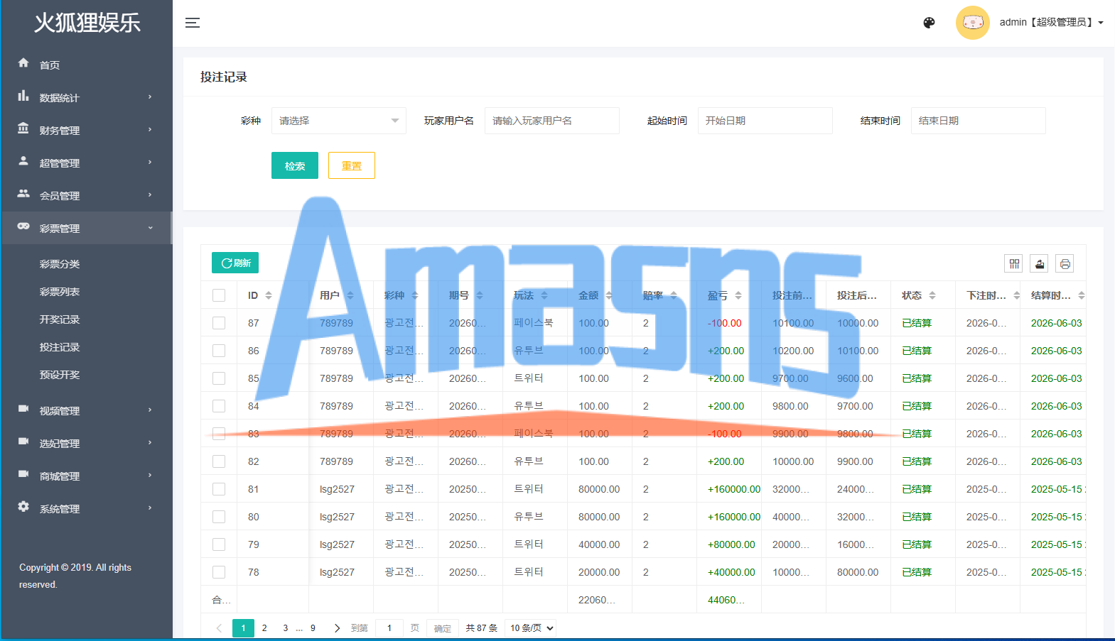Viewport: 1115px width, 641px height.
Task: Check the row checkbox for ID 87
Action: (219, 323)
